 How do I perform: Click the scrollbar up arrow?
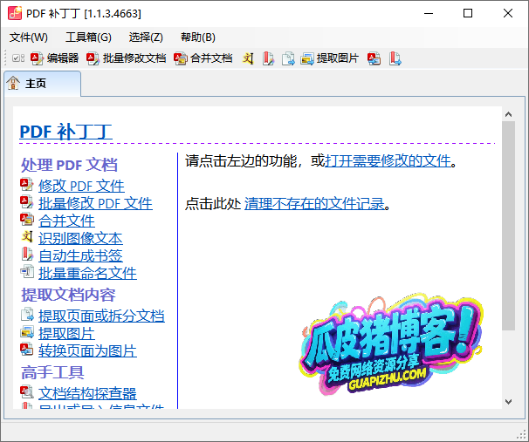(508, 114)
